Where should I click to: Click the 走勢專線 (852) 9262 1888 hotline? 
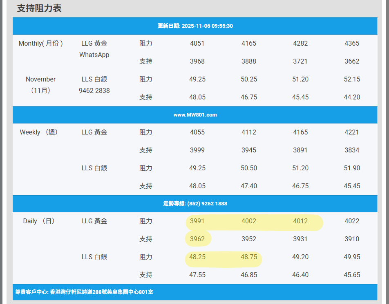pyautogui.click(x=195, y=204)
